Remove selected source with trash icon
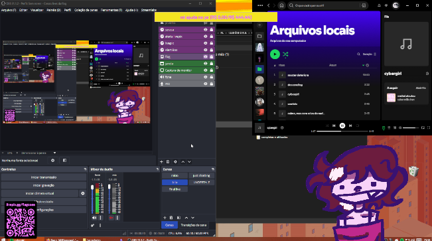The height and width of the screenshot is (241, 432). [x=168, y=162]
